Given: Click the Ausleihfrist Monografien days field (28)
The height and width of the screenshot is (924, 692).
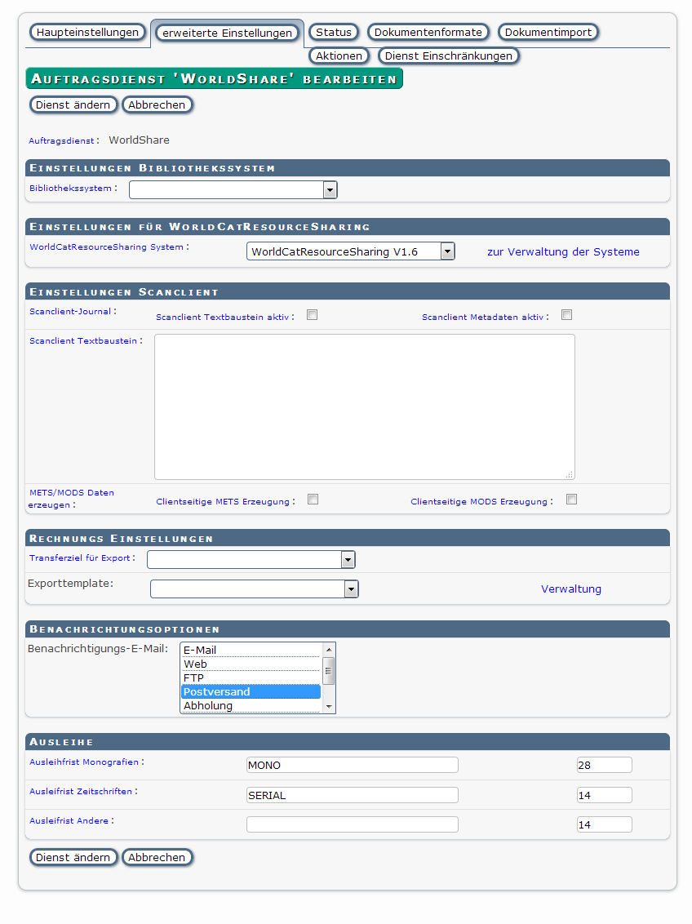Looking at the screenshot, I should pyautogui.click(x=604, y=766).
